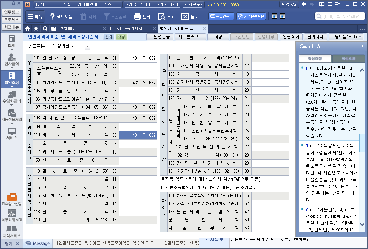Click the back arrow in title bar
Image resolution: width=368 pixels, height=249 pixels.
(x=304, y=4)
